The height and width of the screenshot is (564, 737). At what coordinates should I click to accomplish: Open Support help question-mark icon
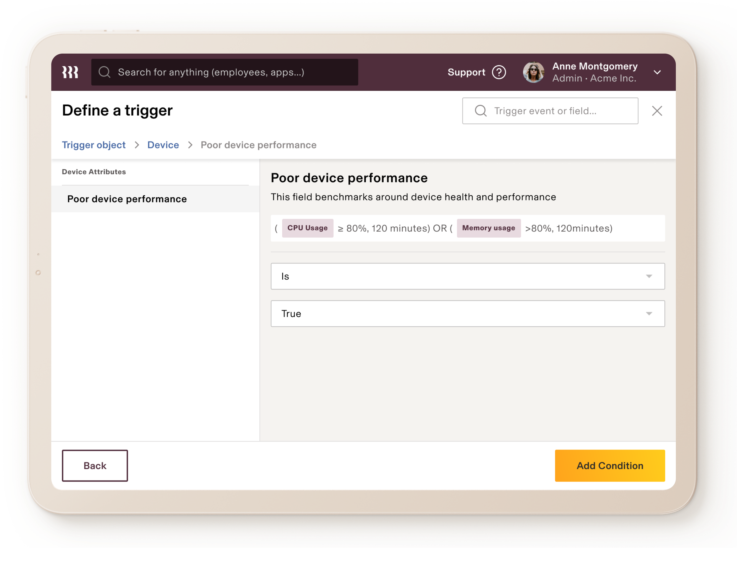pyautogui.click(x=499, y=72)
